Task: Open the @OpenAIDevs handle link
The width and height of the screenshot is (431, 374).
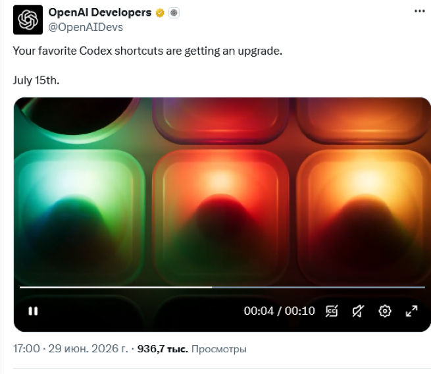Action: click(86, 27)
